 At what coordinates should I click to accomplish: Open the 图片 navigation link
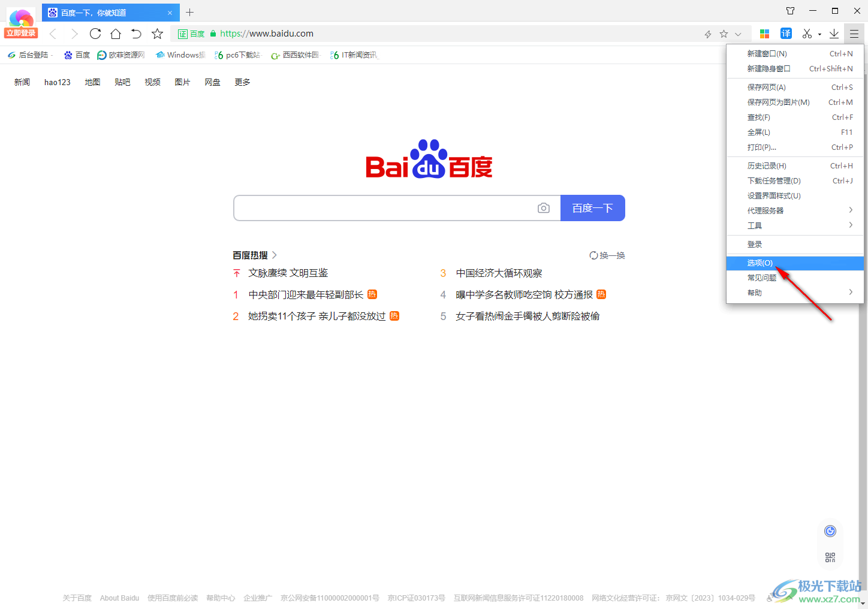tap(182, 82)
